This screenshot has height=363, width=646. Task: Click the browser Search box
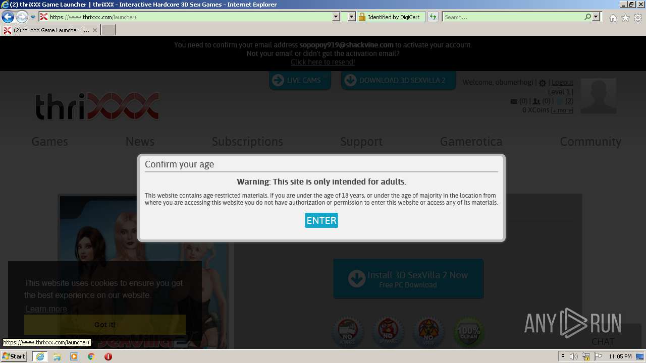coord(512,17)
